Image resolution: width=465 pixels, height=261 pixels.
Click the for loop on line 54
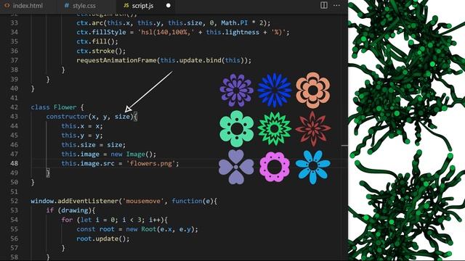coord(114,220)
